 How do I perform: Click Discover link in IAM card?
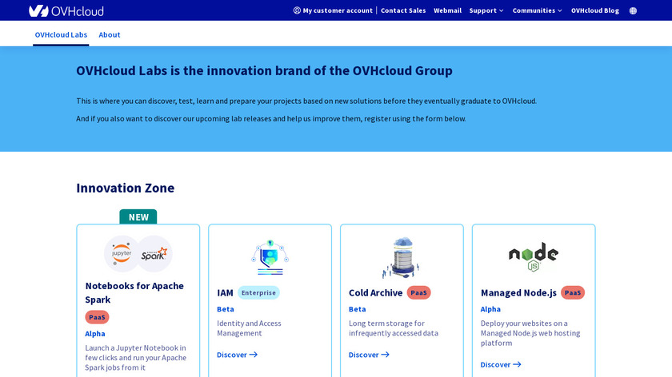[x=237, y=355]
